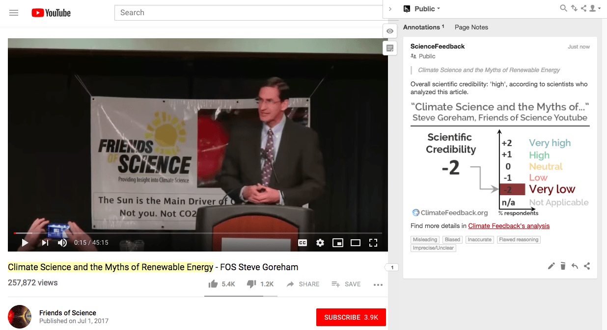Collapse the Hypothesis annotation sidebar

(x=390, y=9)
